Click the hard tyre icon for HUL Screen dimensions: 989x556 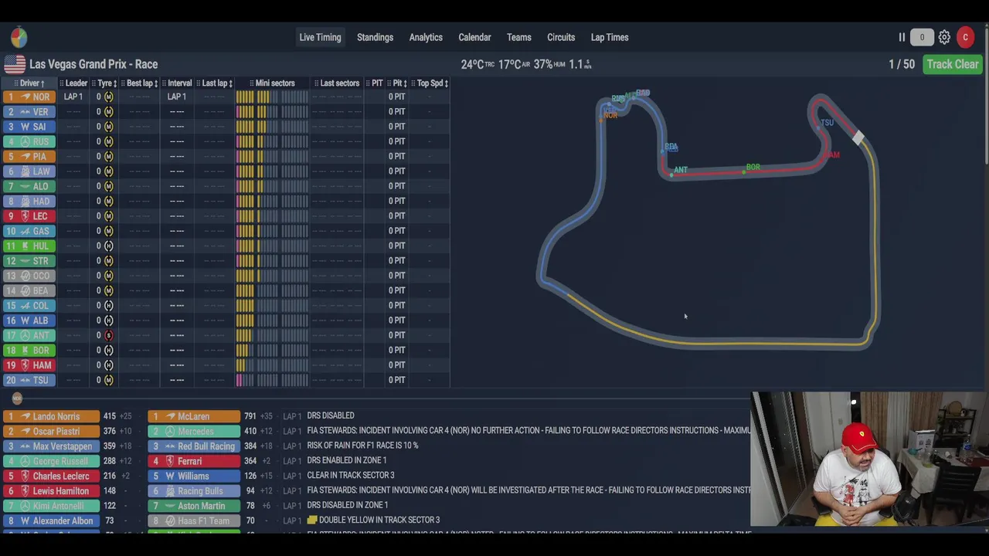[x=108, y=246]
